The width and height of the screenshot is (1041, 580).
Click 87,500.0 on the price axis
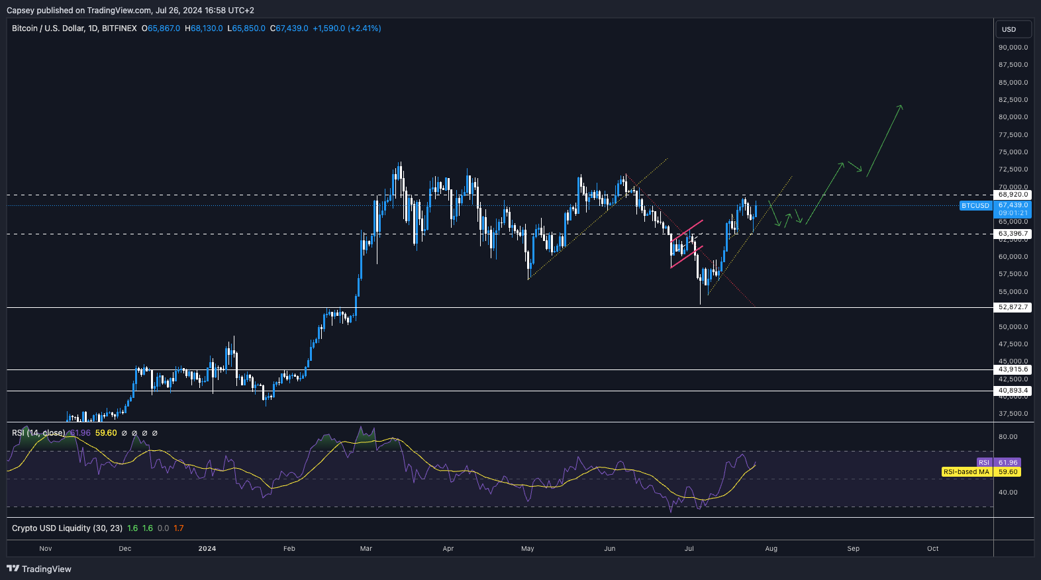click(x=1013, y=65)
